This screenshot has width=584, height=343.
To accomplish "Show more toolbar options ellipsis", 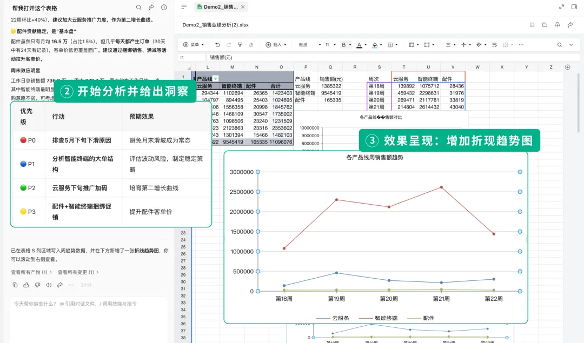I will click(521, 45).
